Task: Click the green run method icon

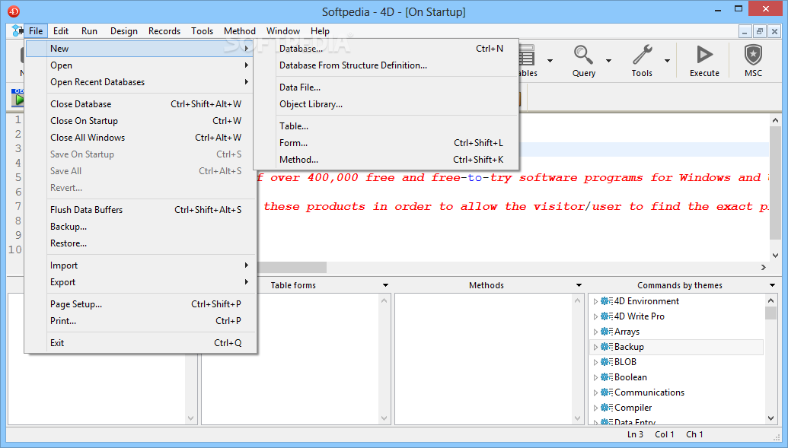Action: (x=18, y=98)
